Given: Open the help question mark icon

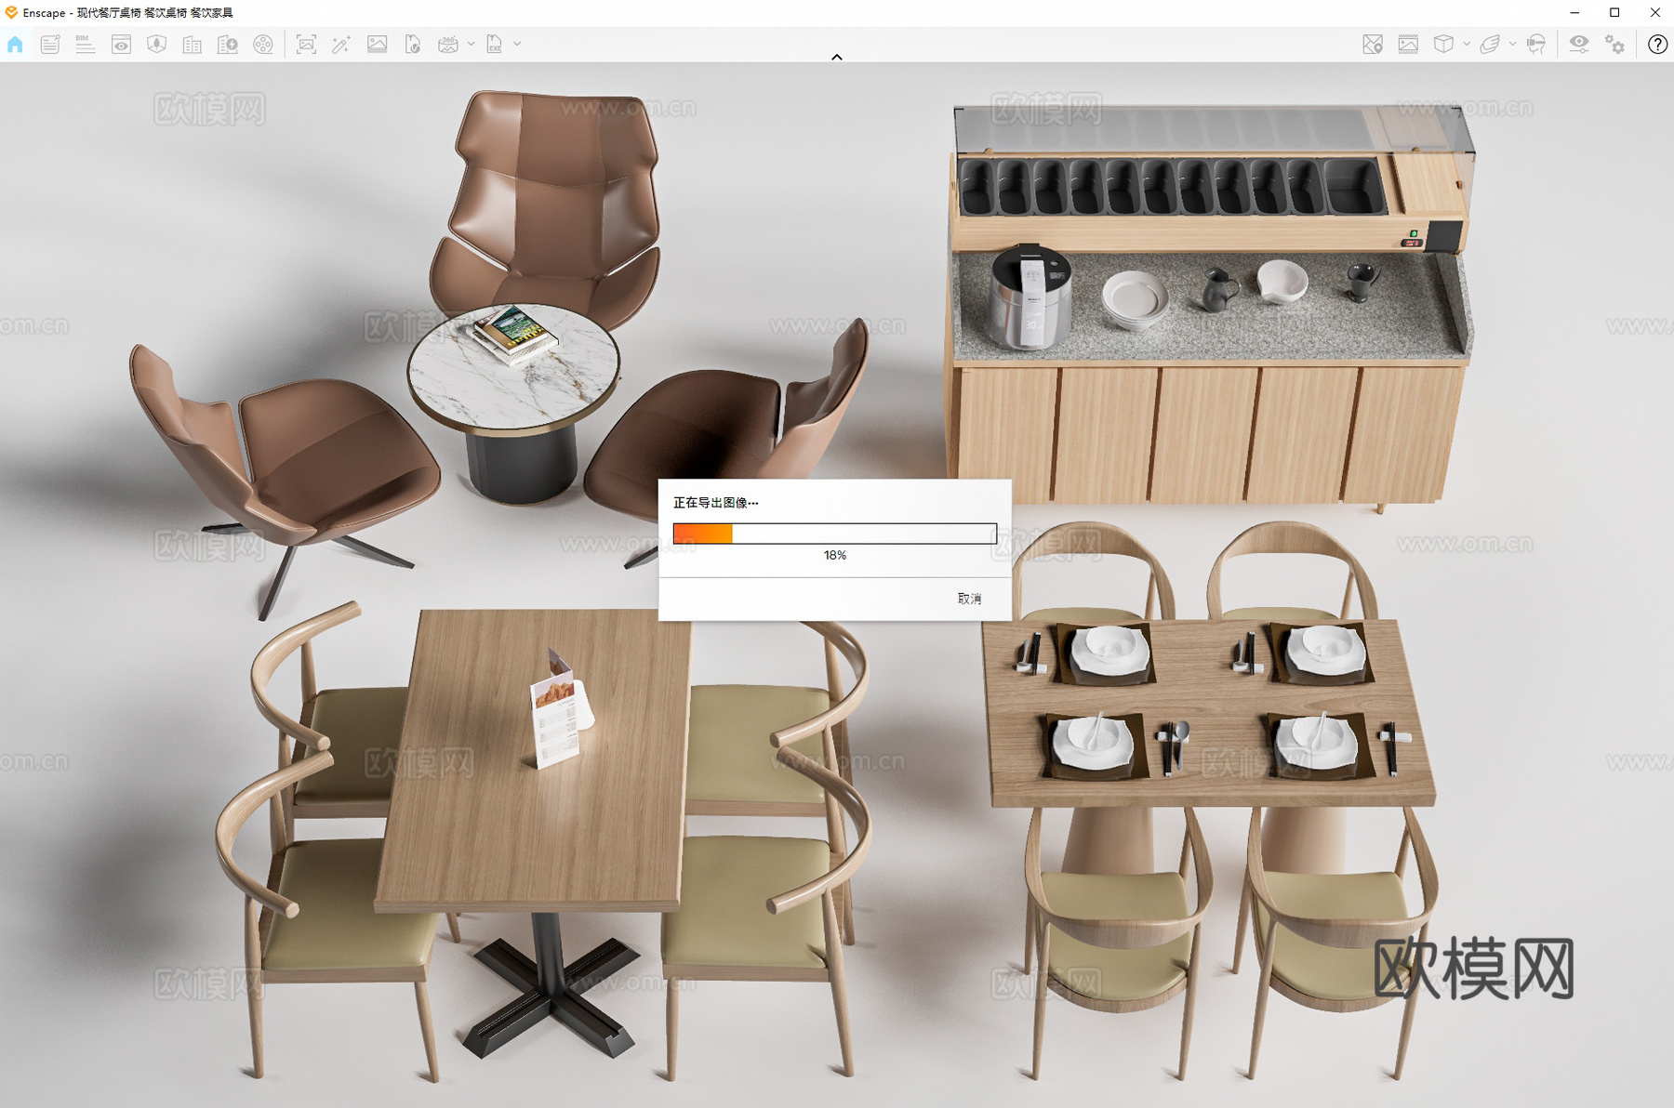Looking at the screenshot, I should 1657,45.
